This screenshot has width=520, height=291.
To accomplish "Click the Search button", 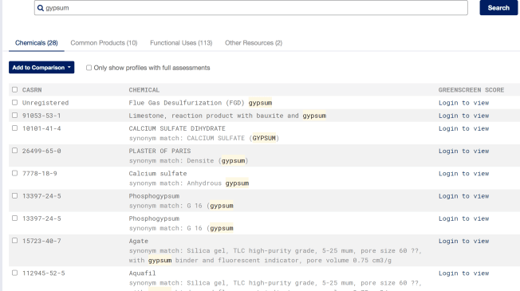I will pos(498,8).
